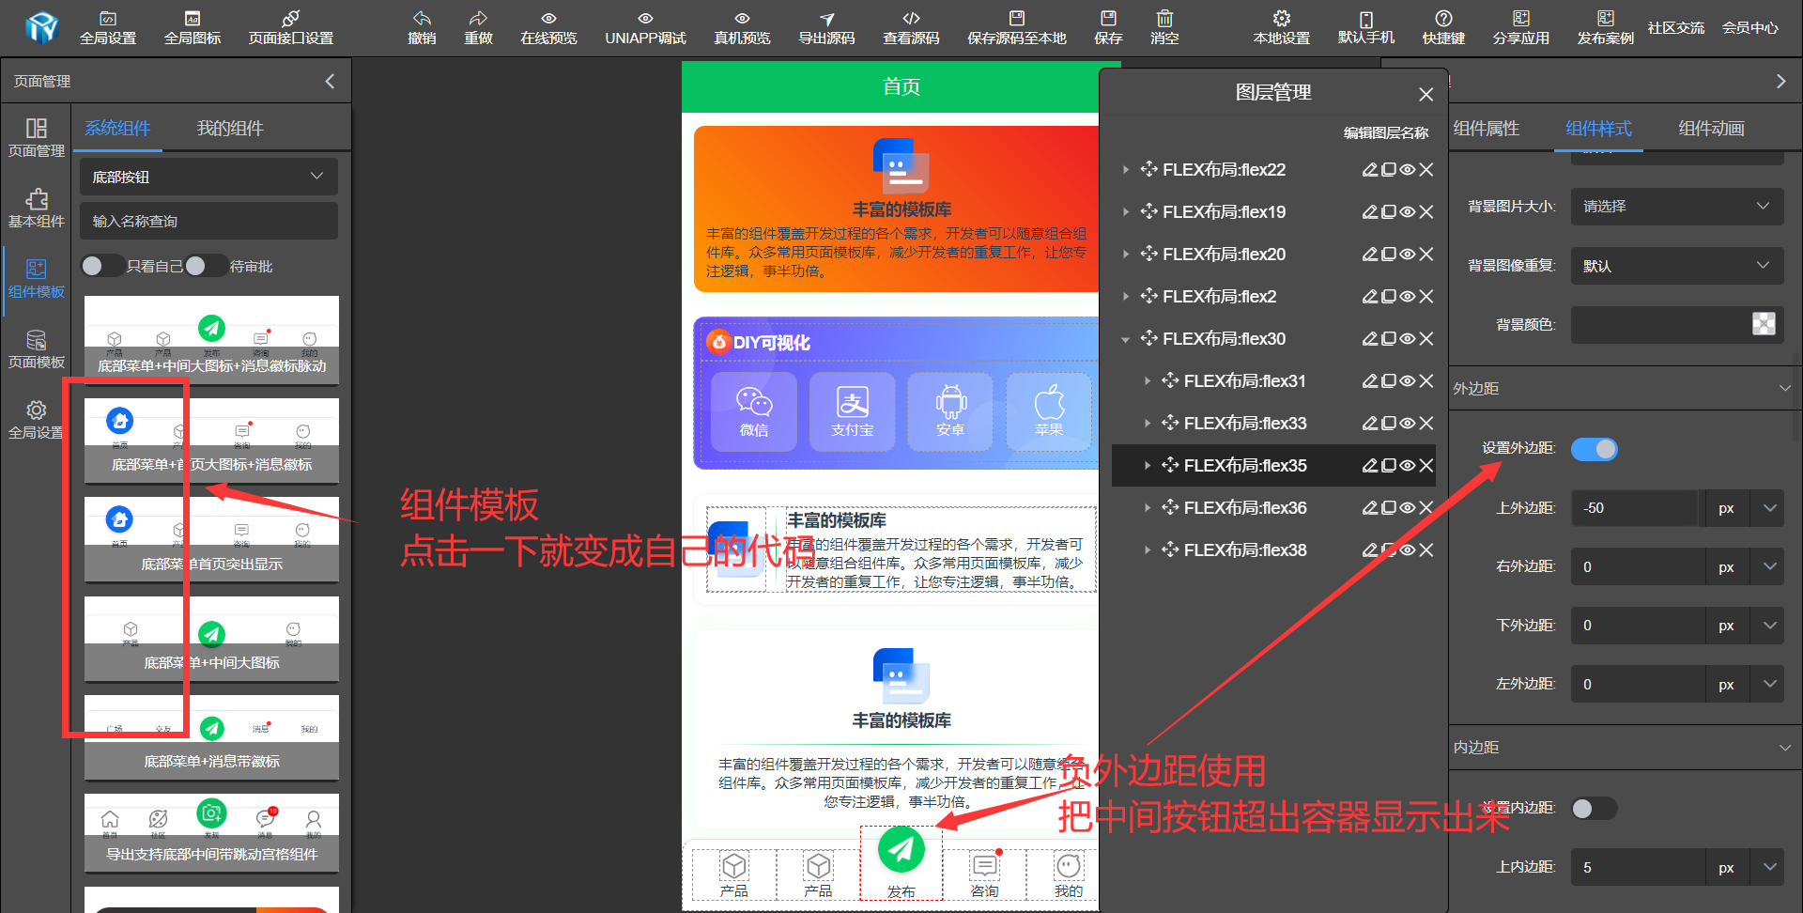Open 上外边距 unit dropdown

1770,508
